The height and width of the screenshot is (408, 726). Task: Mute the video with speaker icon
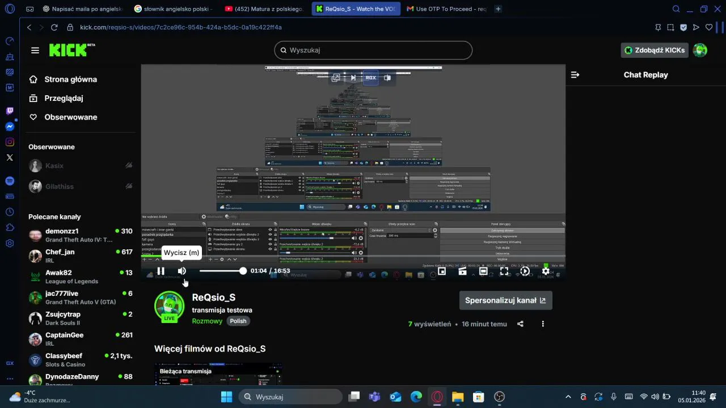tap(182, 271)
